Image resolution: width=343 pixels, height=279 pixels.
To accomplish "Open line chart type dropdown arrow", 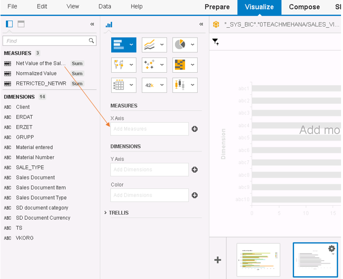I will [x=162, y=45].
